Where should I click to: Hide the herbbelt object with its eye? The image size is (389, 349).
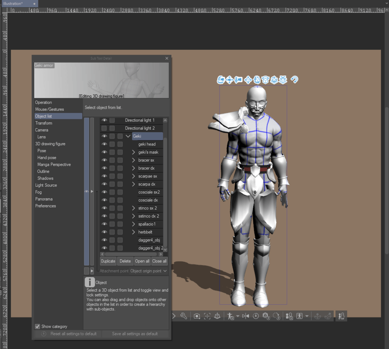[104, 232]
